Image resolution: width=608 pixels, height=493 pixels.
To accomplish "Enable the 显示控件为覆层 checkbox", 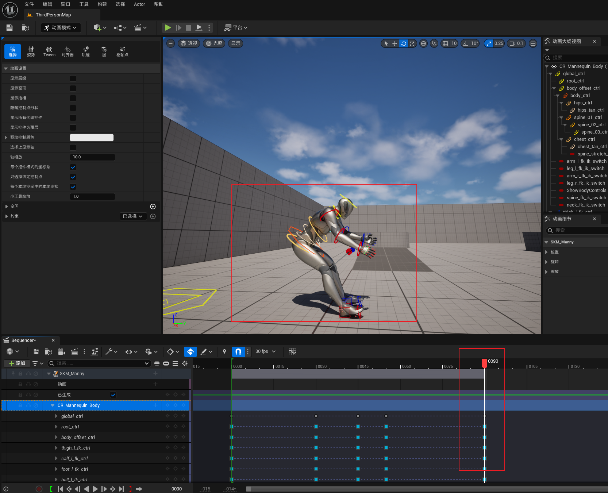I will point(73,128).
